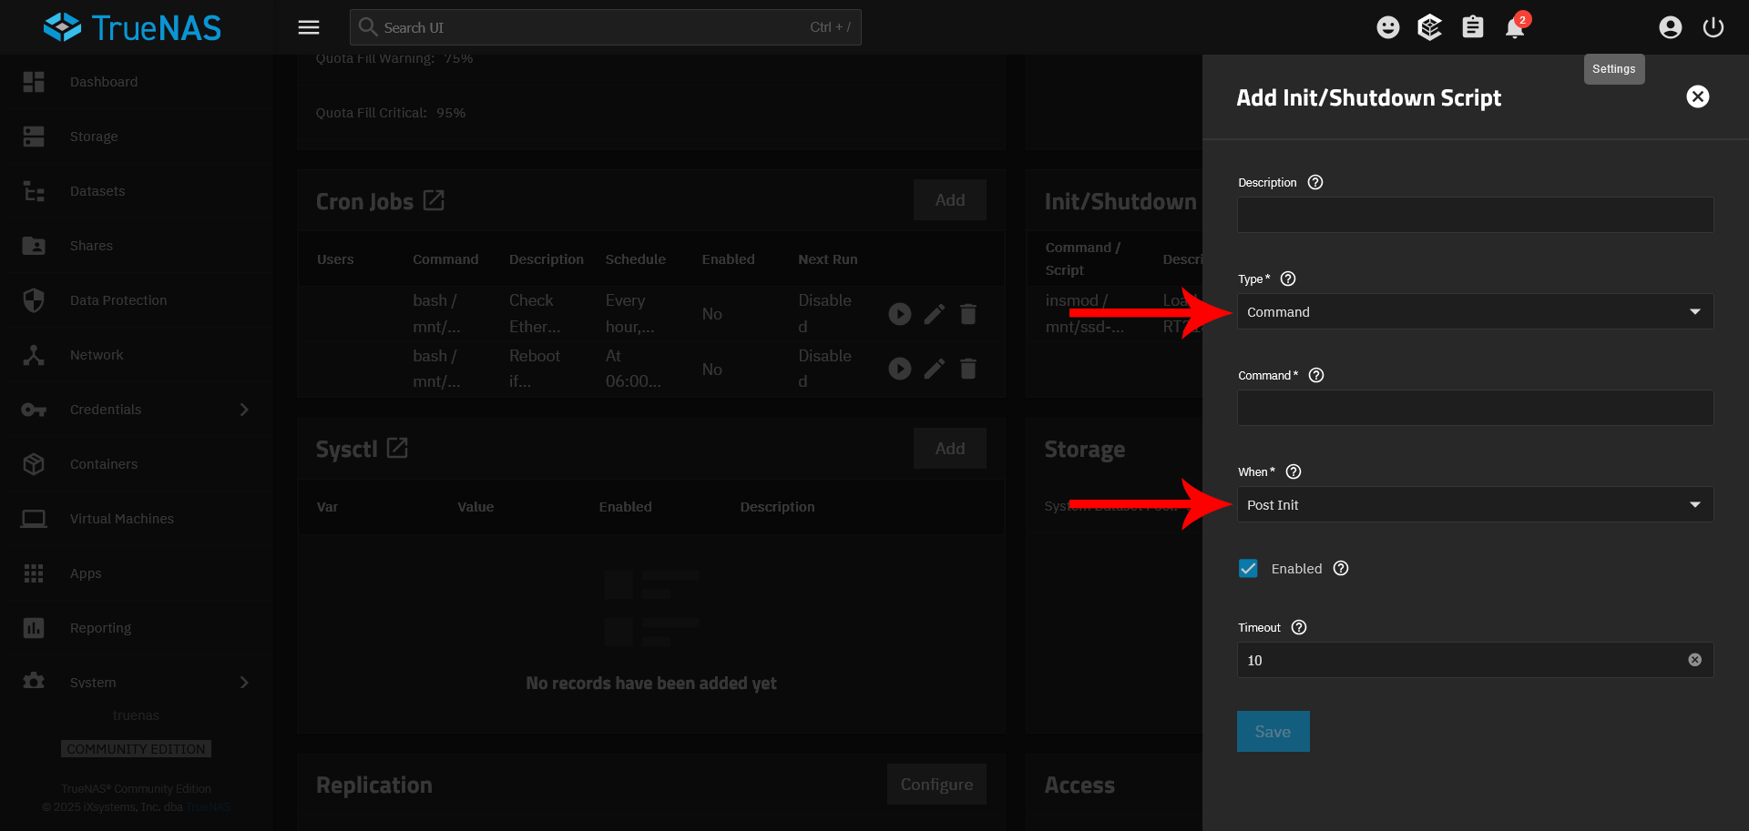Image resolution: width=1749 pixels, height=831 pixels.
Task: Clear the Timeout value with the x icon
Action: pos(1695,660)
